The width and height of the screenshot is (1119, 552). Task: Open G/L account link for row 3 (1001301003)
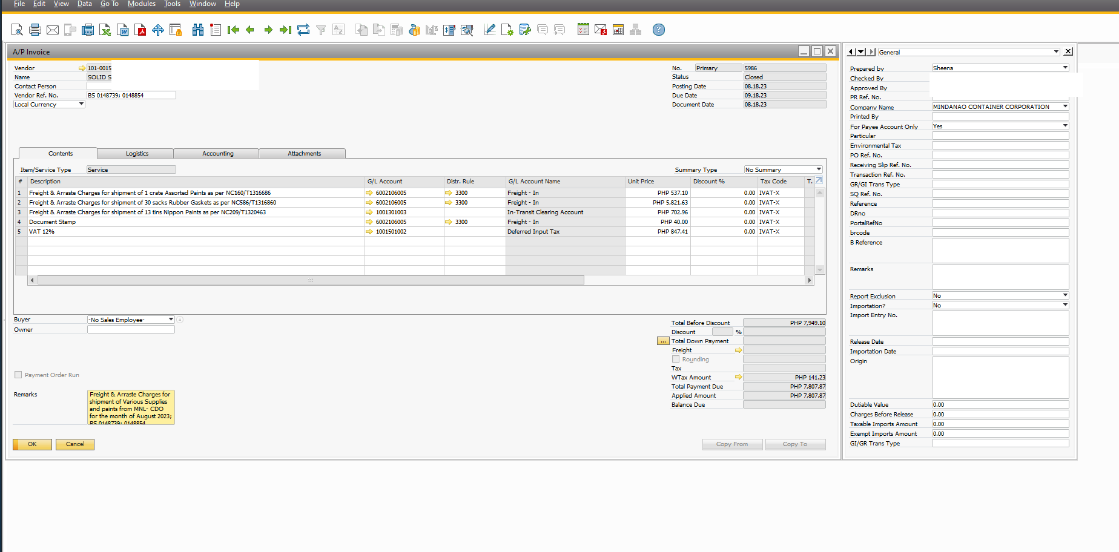369,212
